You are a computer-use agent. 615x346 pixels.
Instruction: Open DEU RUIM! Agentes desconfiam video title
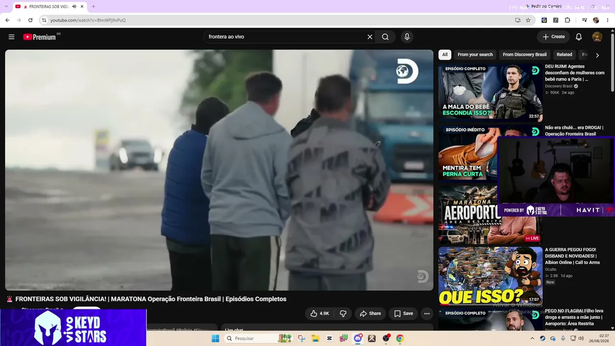575,73
